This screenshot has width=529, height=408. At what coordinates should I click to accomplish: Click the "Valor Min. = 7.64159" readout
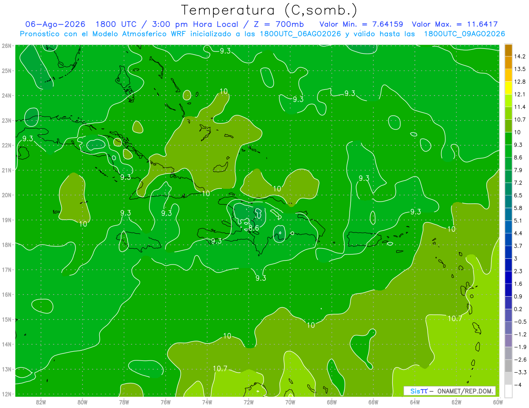pyautogui.click(x=361, y=24)
